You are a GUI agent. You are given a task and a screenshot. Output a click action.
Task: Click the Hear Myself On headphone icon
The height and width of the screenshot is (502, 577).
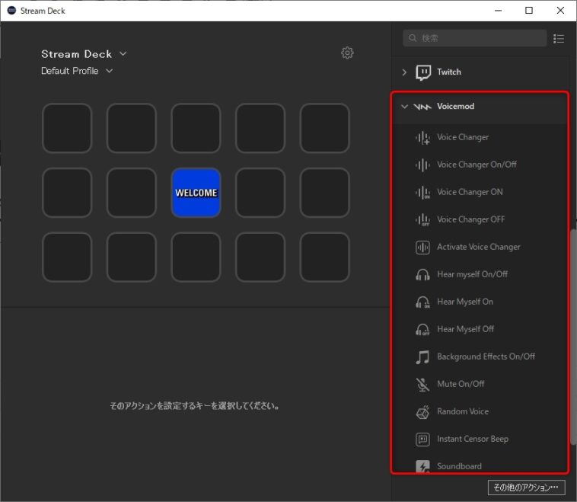(x=422, y=302)
